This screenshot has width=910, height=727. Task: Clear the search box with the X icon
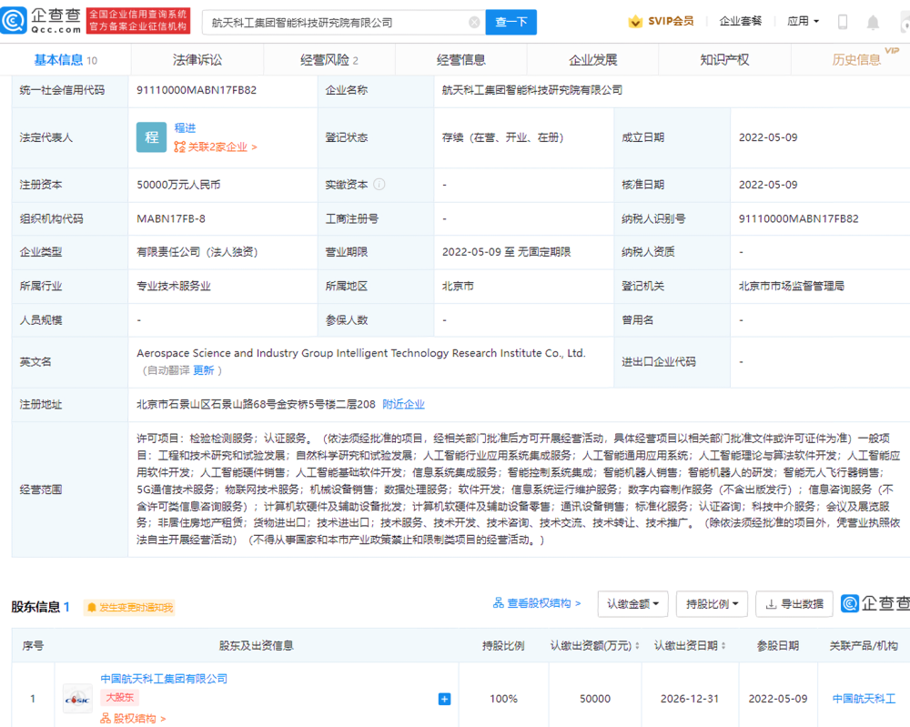(474, 22)
